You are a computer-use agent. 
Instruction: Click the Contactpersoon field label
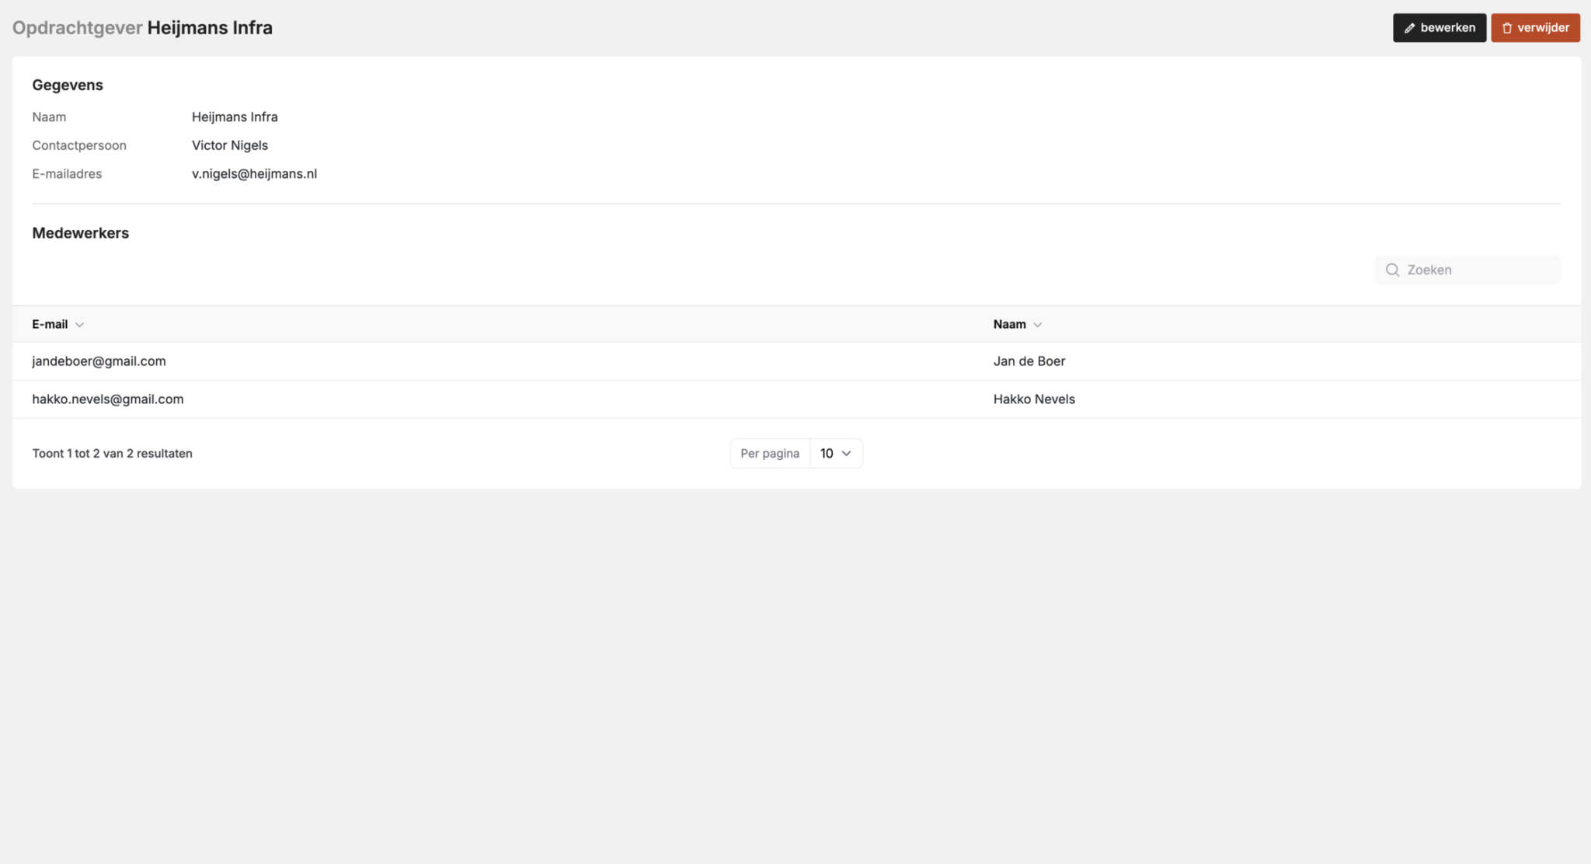[79, 145]
